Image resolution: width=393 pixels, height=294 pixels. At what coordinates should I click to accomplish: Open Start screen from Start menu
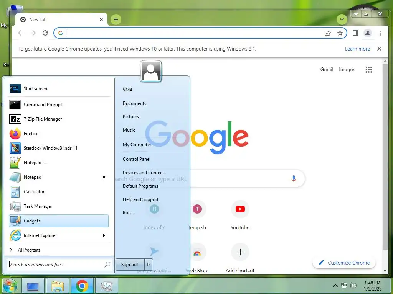click(59, 89)
